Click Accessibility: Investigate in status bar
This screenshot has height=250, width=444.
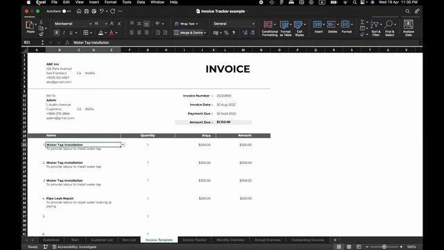click(x=74, y=247)
